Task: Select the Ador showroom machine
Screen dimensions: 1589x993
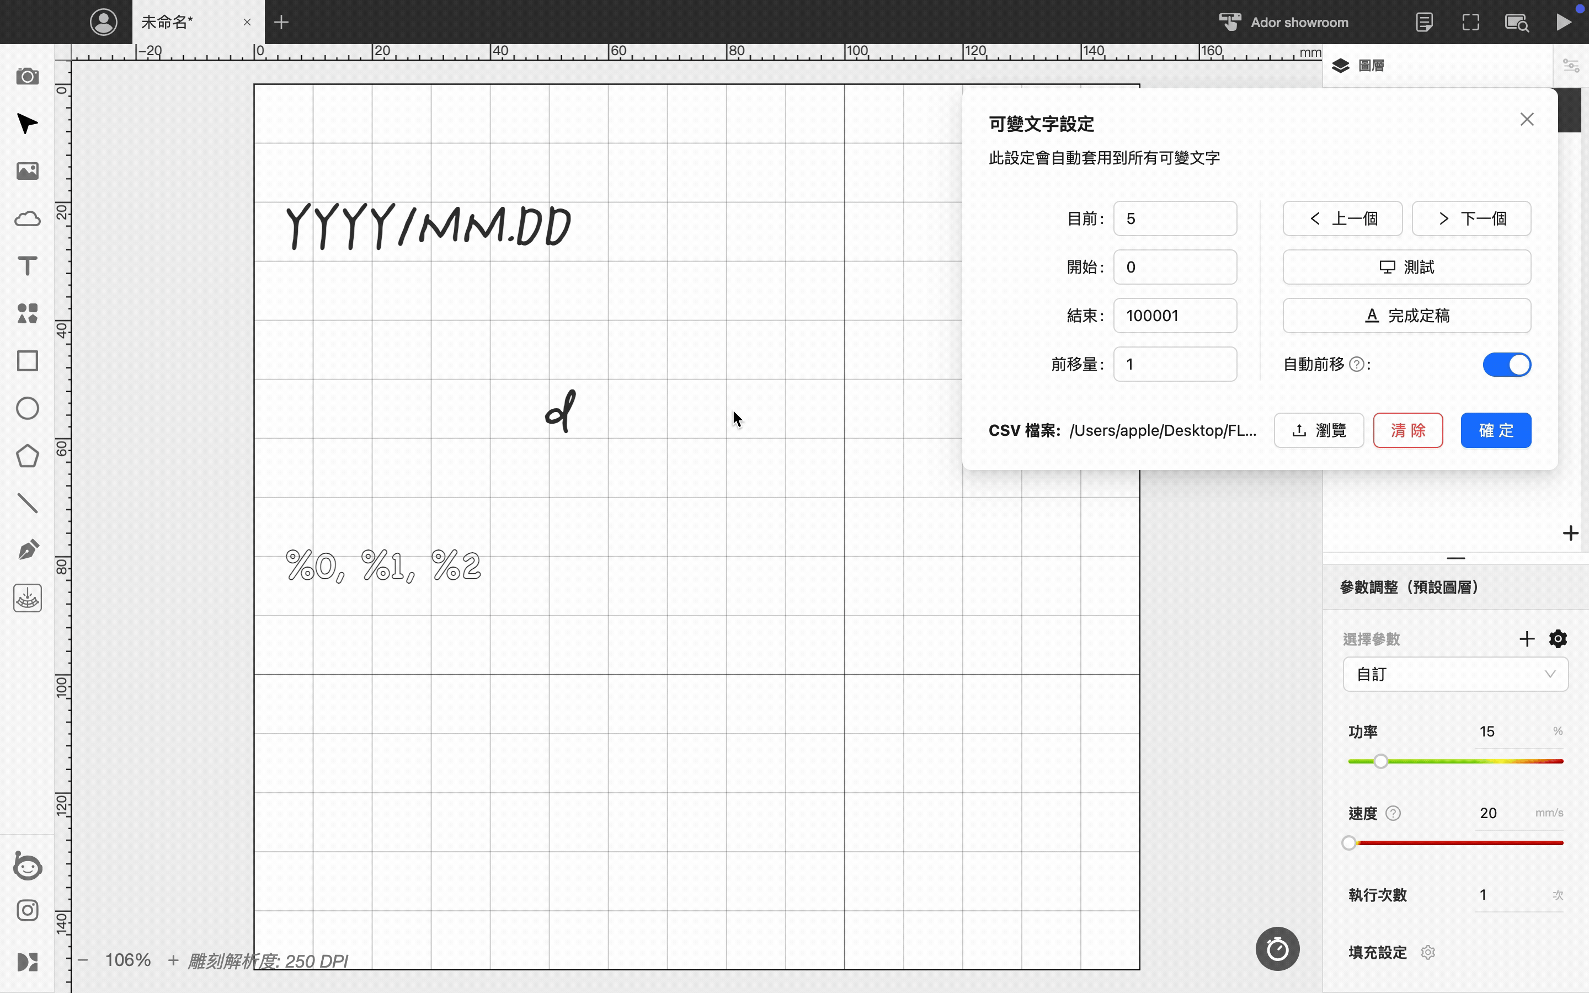Action: tap(1284, 22)
